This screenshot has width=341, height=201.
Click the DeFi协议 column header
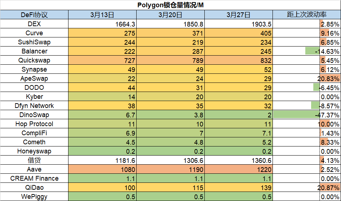point(34,15)
